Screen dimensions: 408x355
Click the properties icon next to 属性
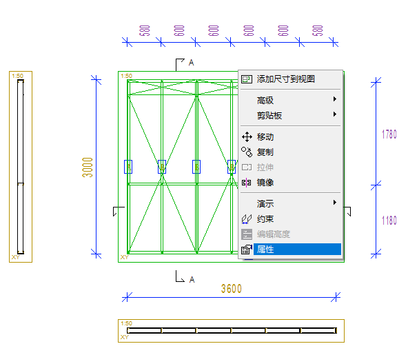[247, 250]
